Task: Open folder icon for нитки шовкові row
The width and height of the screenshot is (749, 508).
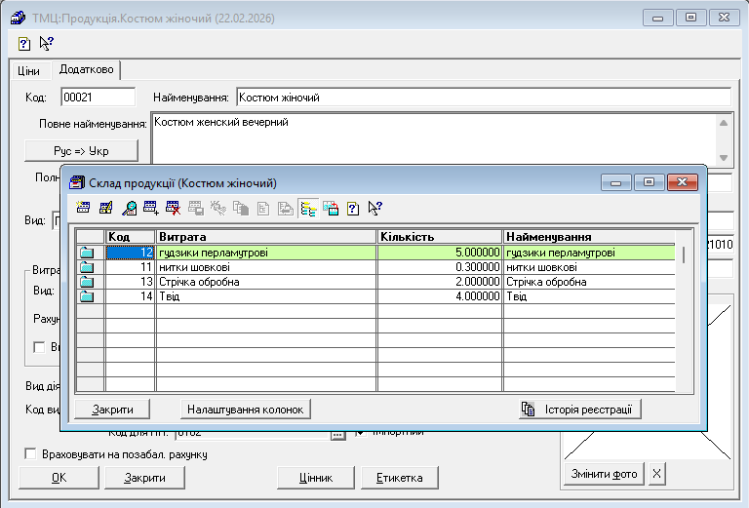Action: 87,267
